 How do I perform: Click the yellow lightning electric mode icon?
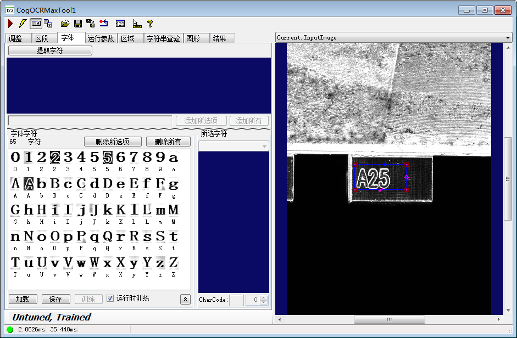[22, 24]
